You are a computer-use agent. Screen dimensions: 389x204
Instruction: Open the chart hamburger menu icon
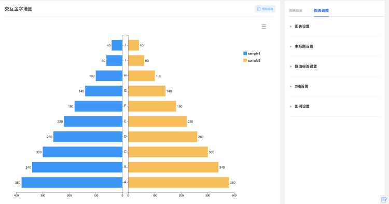tap(263, 26)
